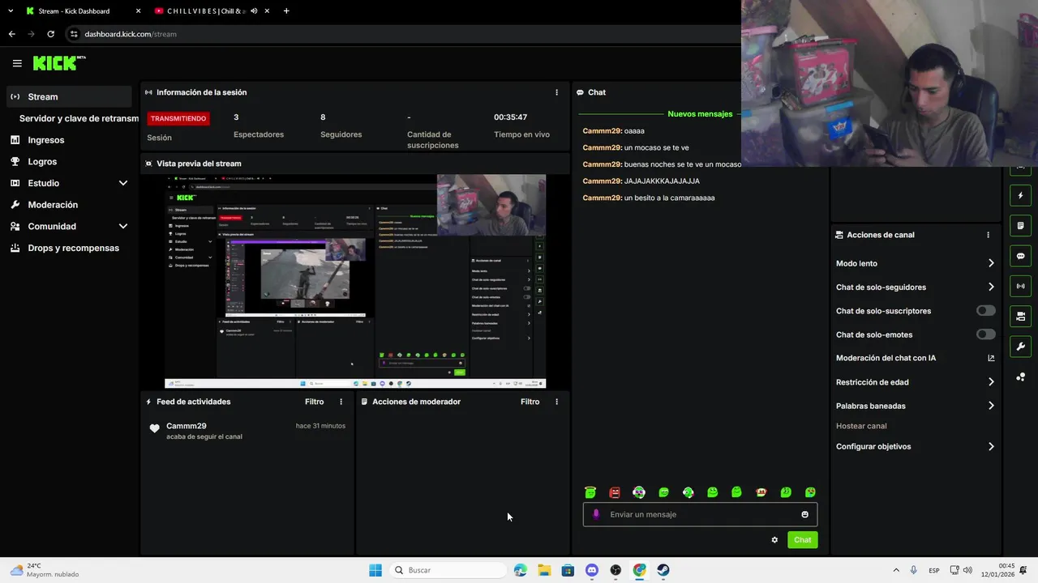
Task: Click the three dots cluster icon
Action: (x=1020, y=377)
